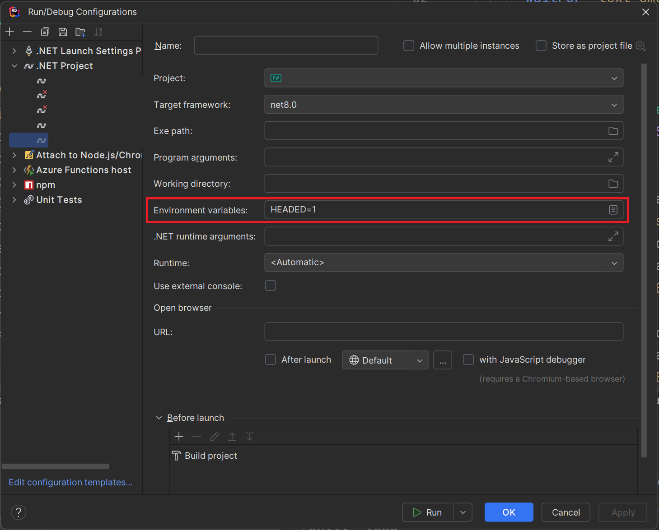Move the Before launch task down
Screen dimensions: 659x530
(x=250, y=436)
